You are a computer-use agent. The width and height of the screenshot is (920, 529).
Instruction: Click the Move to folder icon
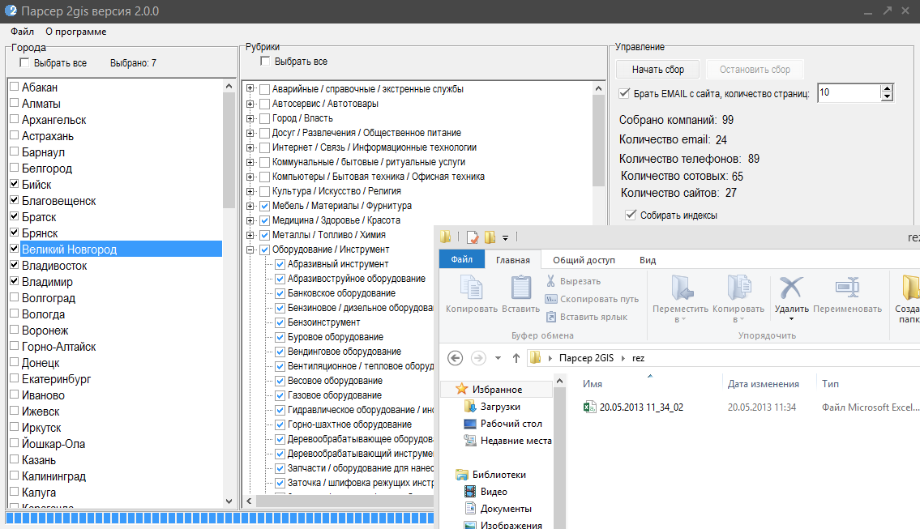tap(681, 288)
